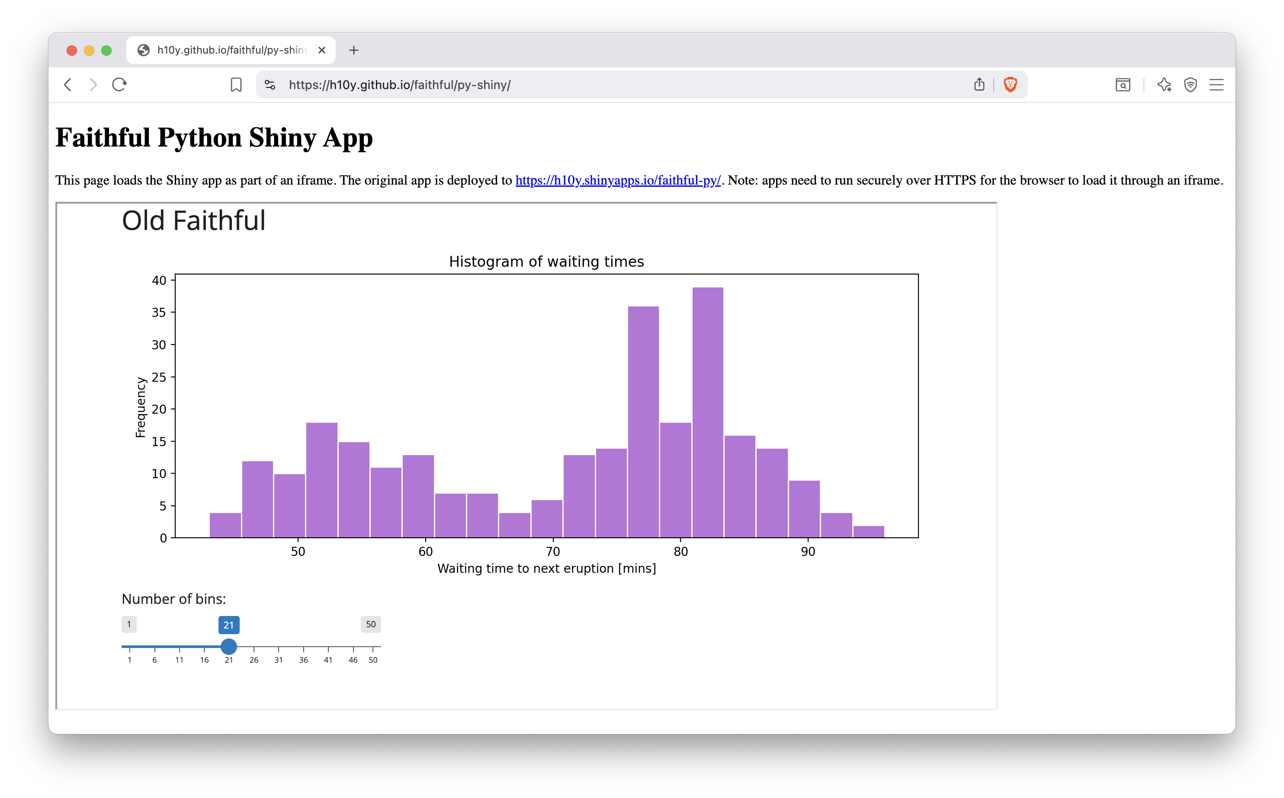The image size is (1284, 798).
Task: Bookmark this page using the bookmark icon
Action: 236,84
